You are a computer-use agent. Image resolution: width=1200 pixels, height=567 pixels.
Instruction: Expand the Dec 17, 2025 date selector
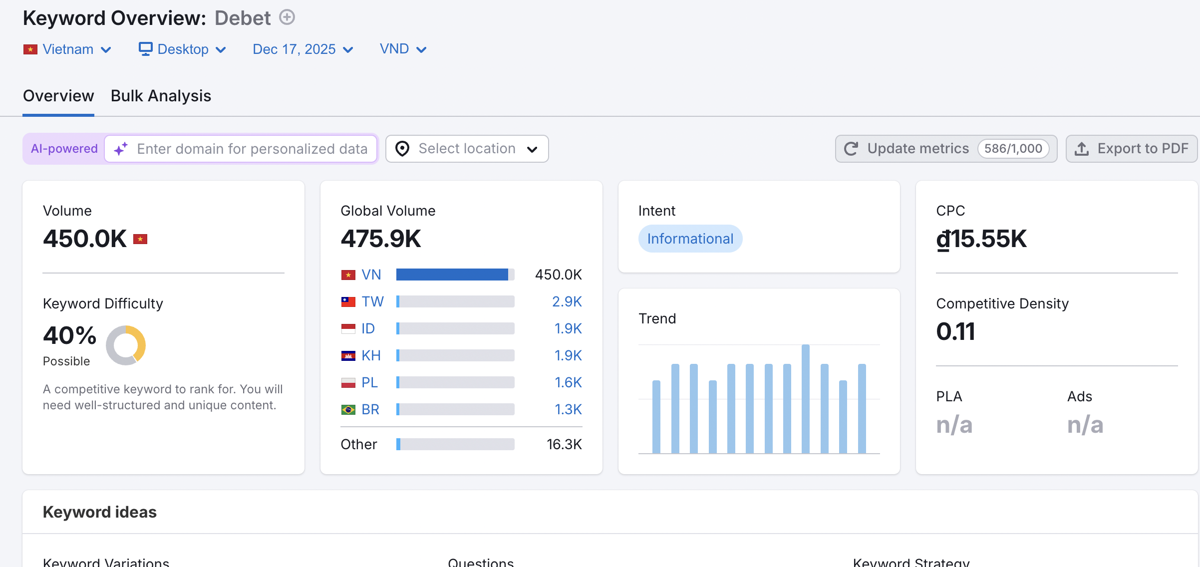[303, 49]
